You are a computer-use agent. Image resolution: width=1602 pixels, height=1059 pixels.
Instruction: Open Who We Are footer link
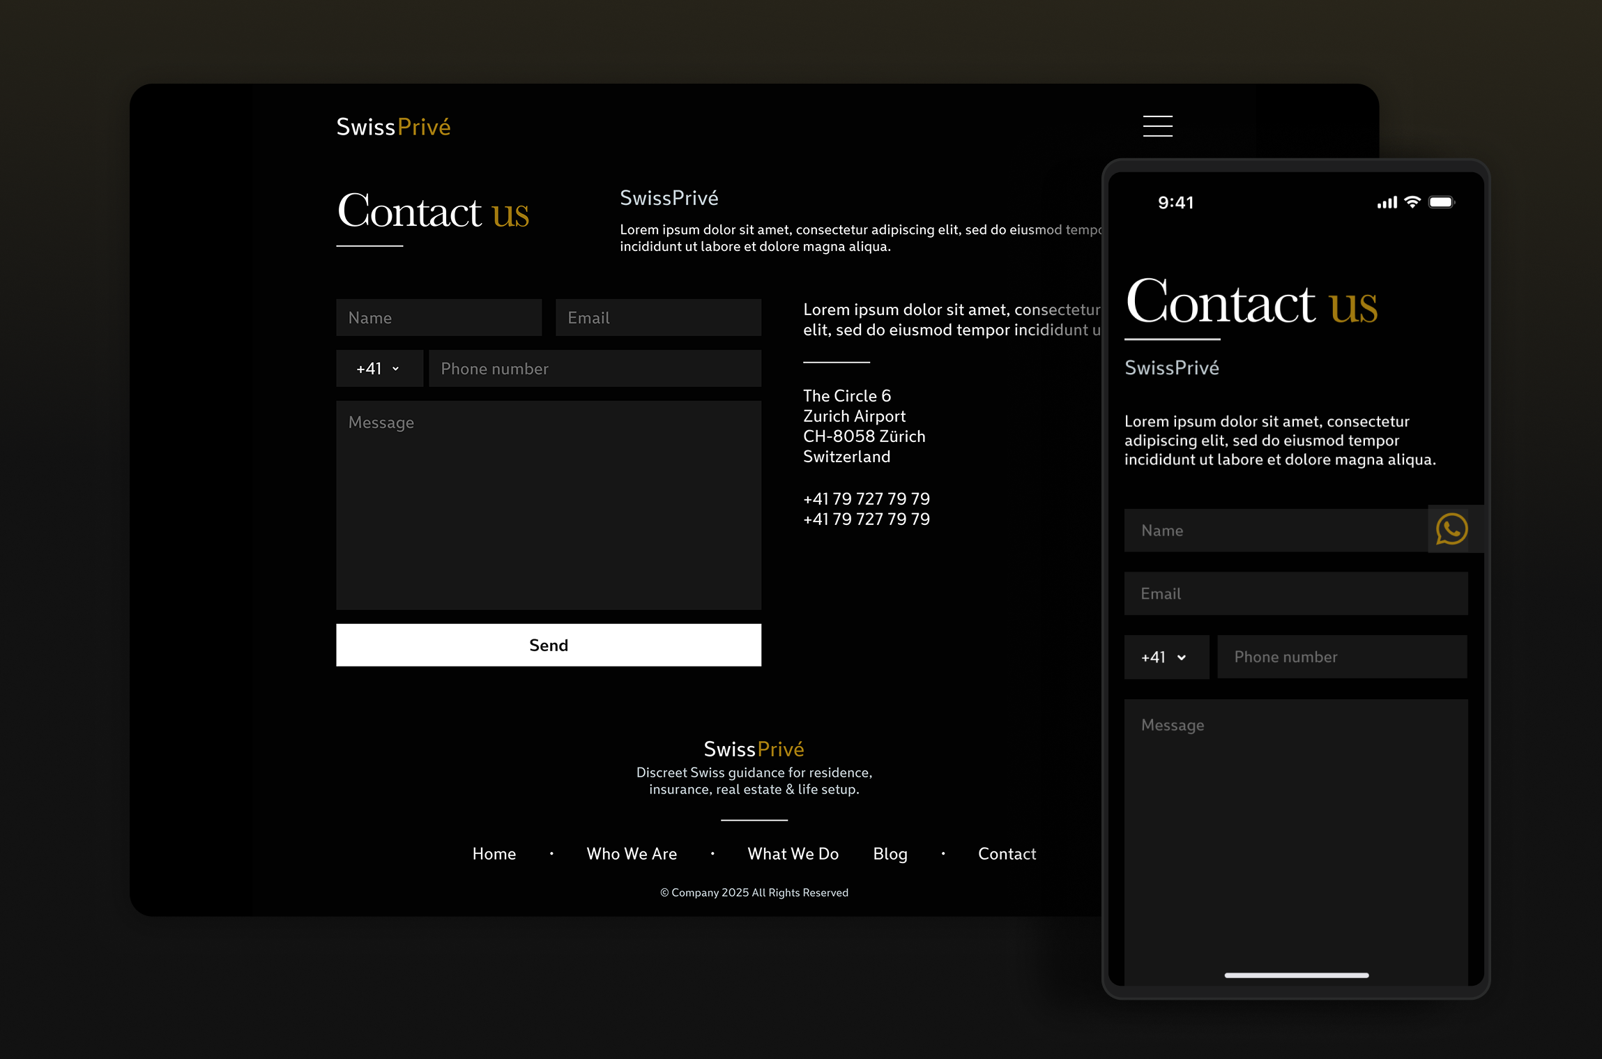(x=632, y=854)
